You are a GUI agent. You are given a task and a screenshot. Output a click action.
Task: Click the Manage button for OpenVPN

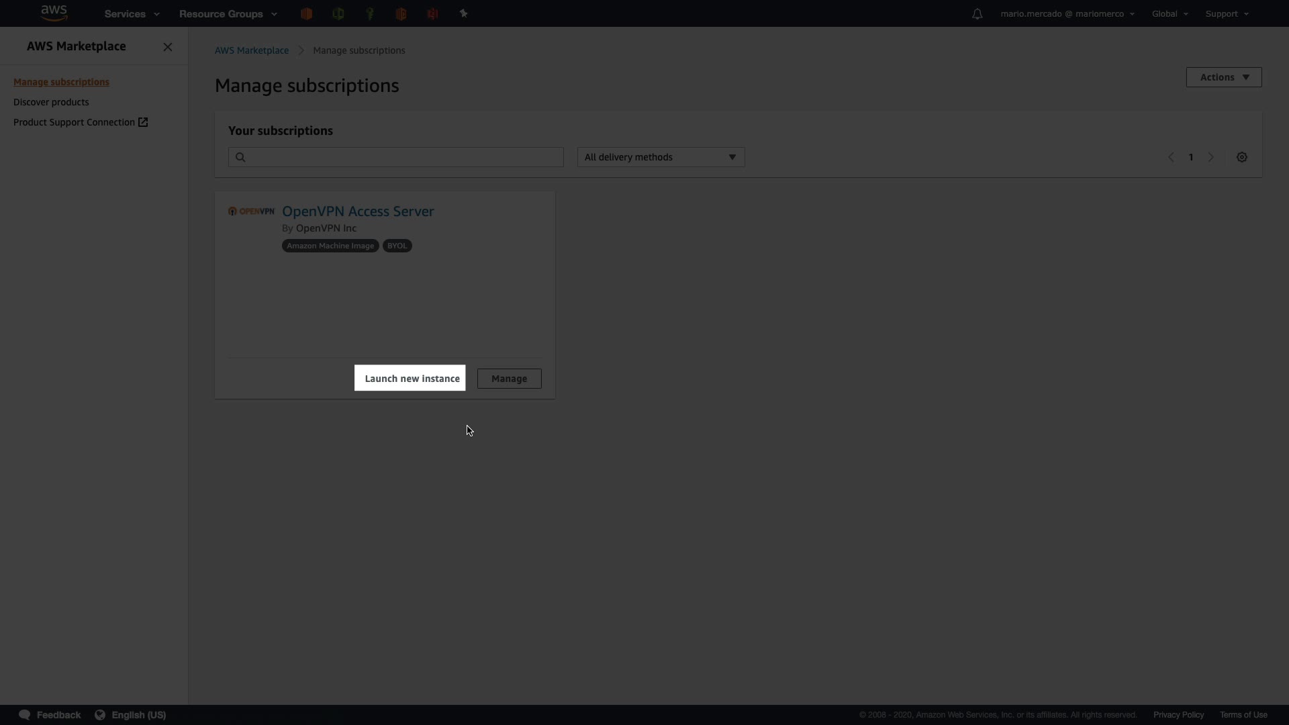click(509, 379)
